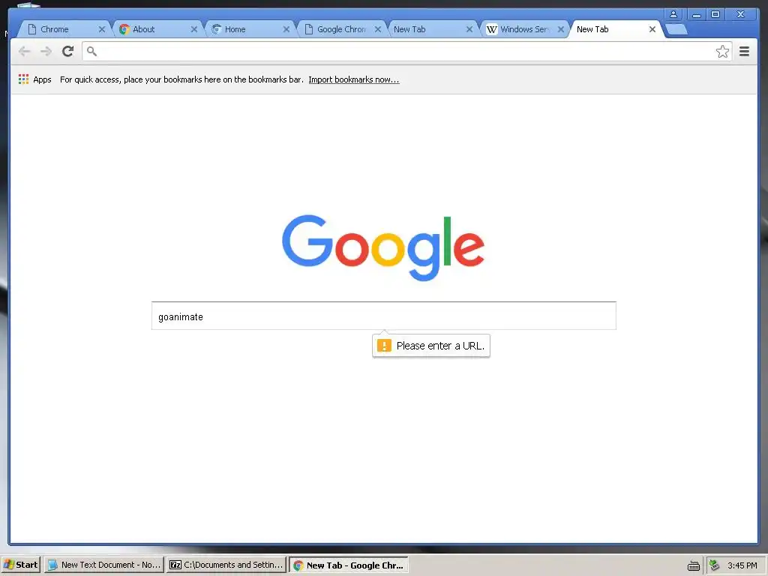Reload the current page

pyautogui.click(x=68, y=52)
